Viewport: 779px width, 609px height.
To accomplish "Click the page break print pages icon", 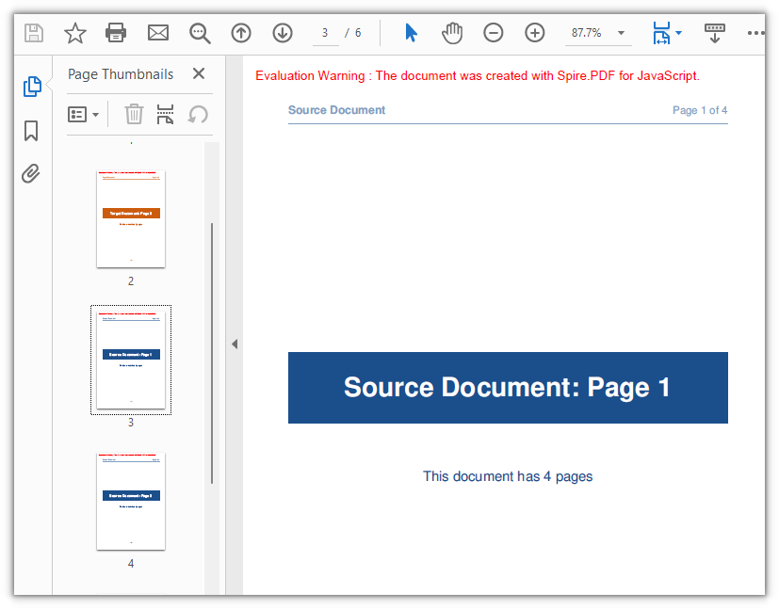I will pyautogui.click(x=165, y=114).
